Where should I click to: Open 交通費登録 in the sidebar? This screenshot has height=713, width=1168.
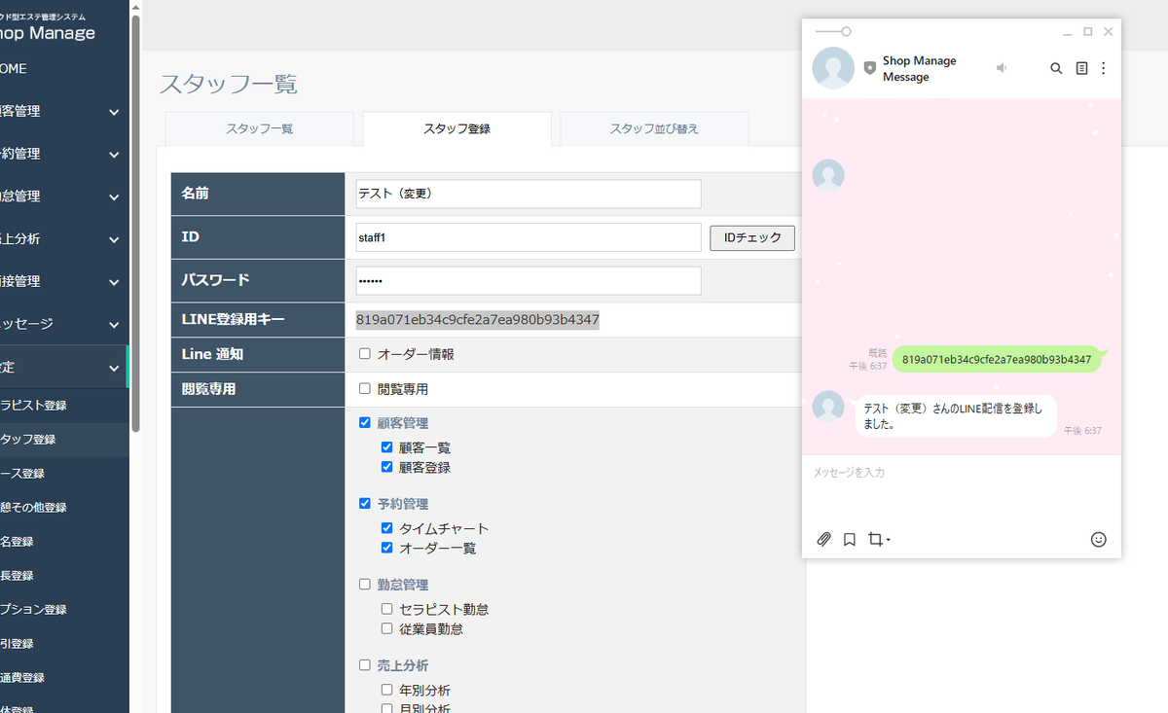pos(63,677)
